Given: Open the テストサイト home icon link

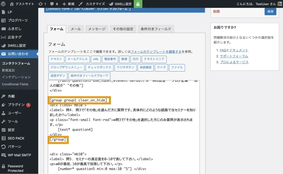Looking at the screenshot, I should point(12,4).
